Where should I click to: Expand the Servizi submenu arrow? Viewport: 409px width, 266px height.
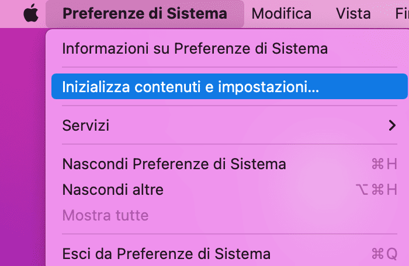(x=392, y=125)
